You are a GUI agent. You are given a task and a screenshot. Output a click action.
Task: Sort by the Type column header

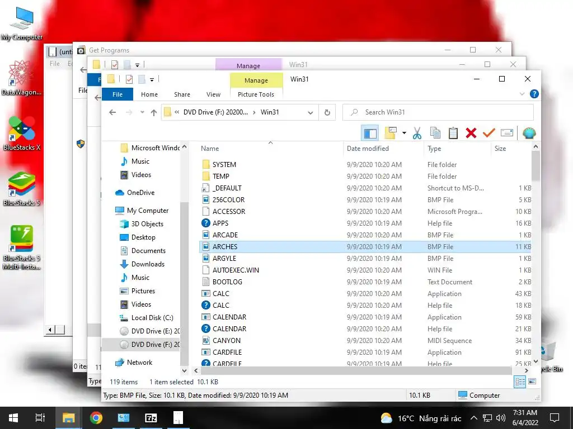434,149
